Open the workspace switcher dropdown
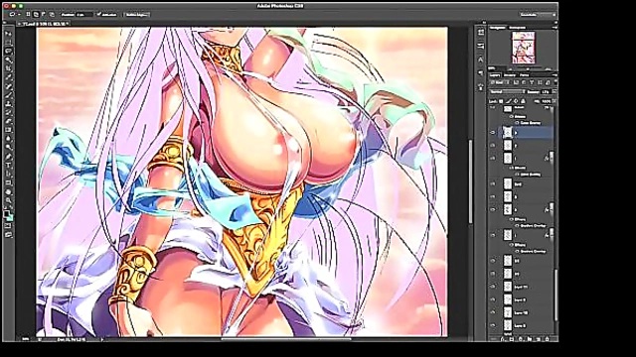The image size is (636, 357). point(538,14)
